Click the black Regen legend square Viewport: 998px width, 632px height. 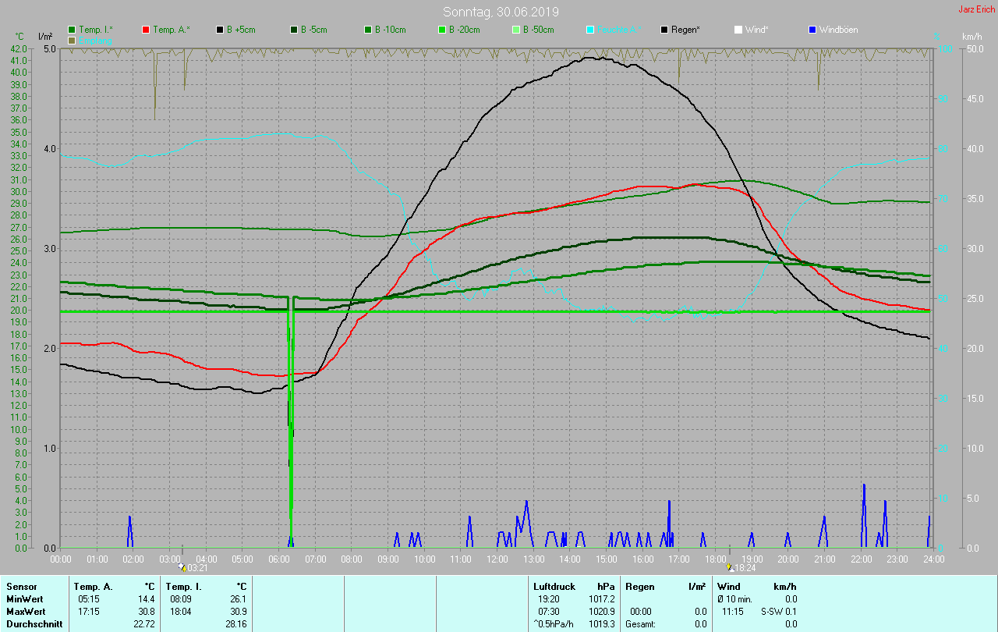click(664, 30)
